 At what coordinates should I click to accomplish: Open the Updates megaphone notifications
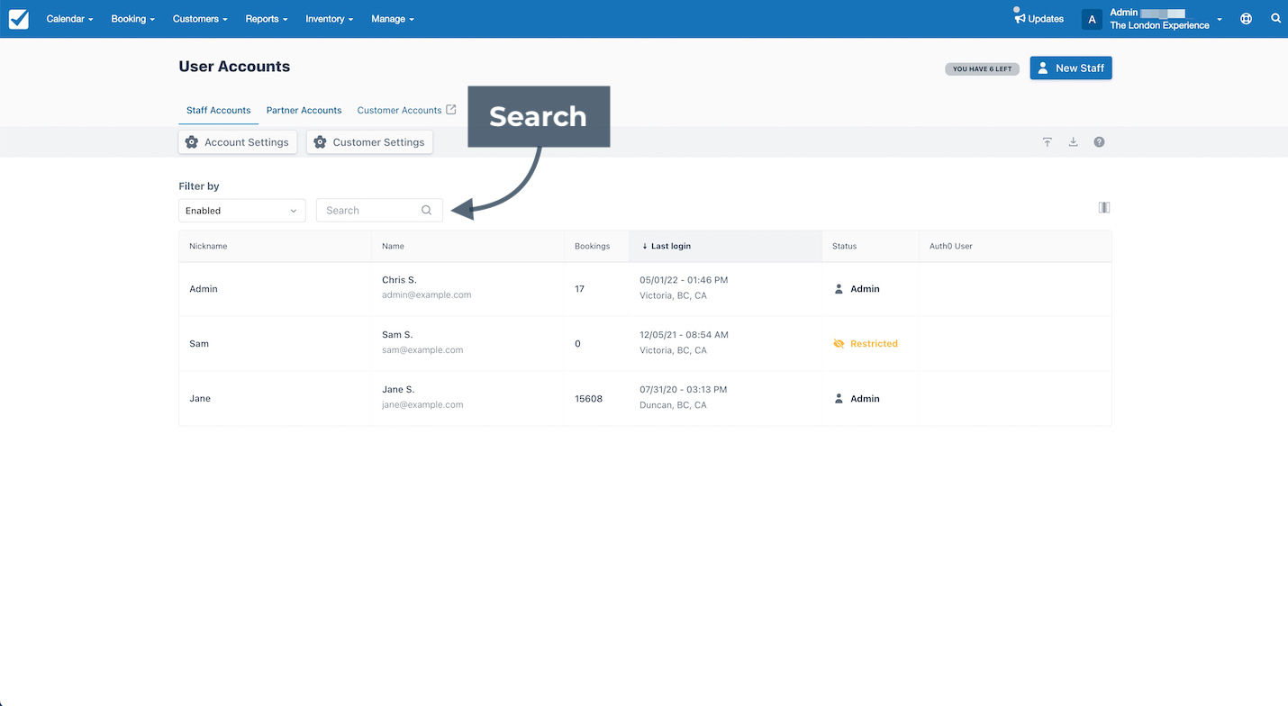coord(1039,18)
